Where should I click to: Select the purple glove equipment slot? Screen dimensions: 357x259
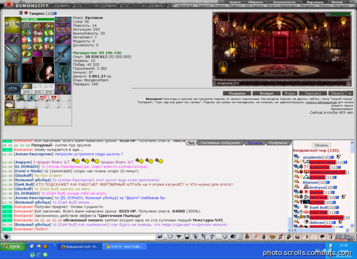(x=63, y=39)
